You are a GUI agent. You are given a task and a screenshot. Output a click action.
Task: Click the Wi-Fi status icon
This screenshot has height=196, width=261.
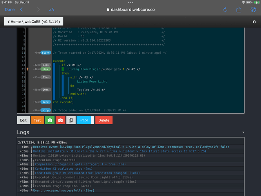coord(243,2)
